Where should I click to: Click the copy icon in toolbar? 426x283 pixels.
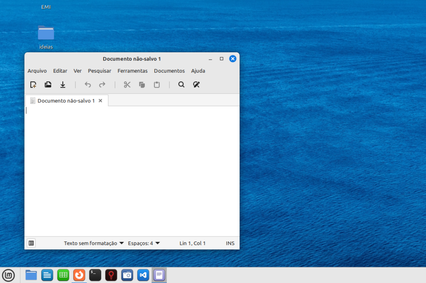(x=142, y=85)
